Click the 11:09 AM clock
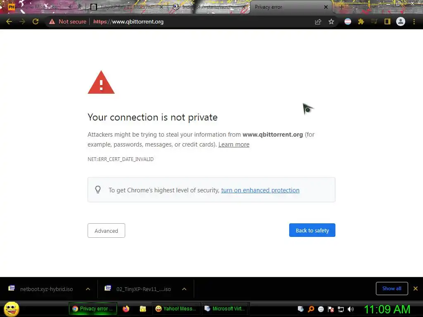This screenshot has height=317, width=423. [387, 309]
